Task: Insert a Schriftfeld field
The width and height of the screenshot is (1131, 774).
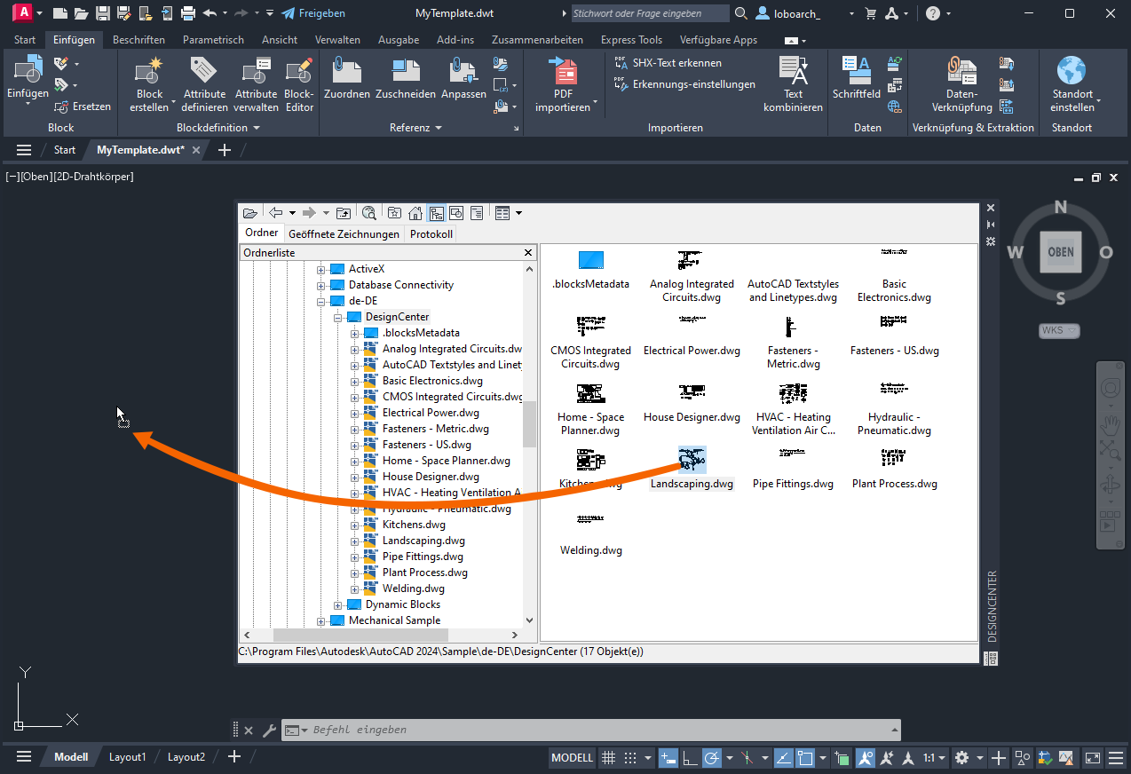Action: coord(856,78)
